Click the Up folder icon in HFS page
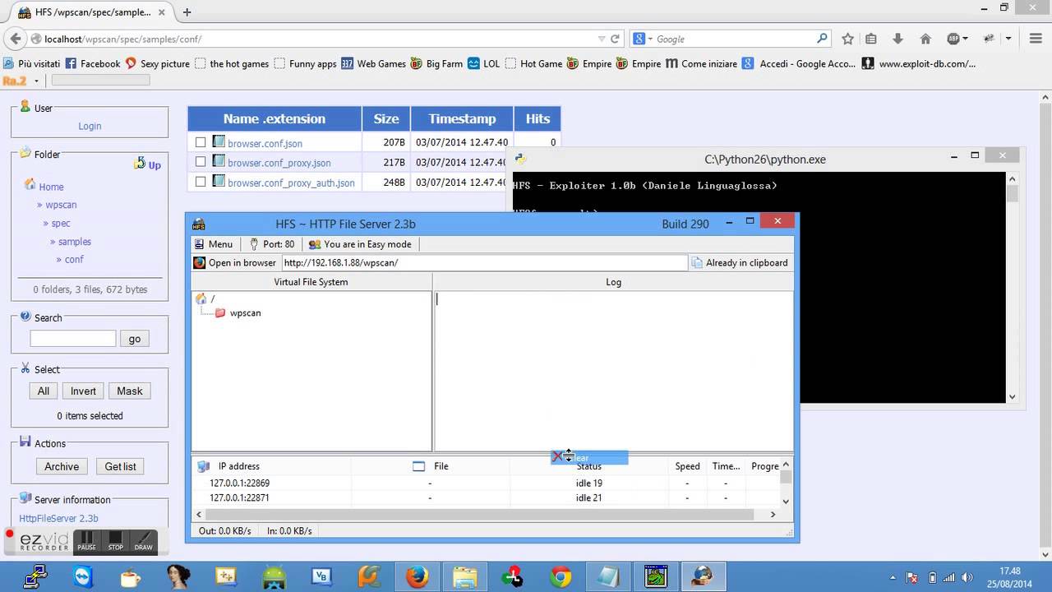This screenshot has width=1052, height=592. click(x=141, y=164)
